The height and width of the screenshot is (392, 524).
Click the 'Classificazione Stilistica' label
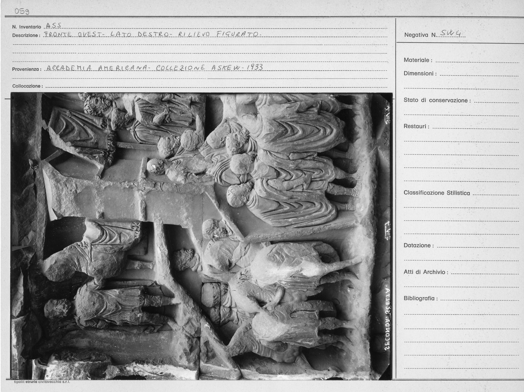(x=437, y=193)
